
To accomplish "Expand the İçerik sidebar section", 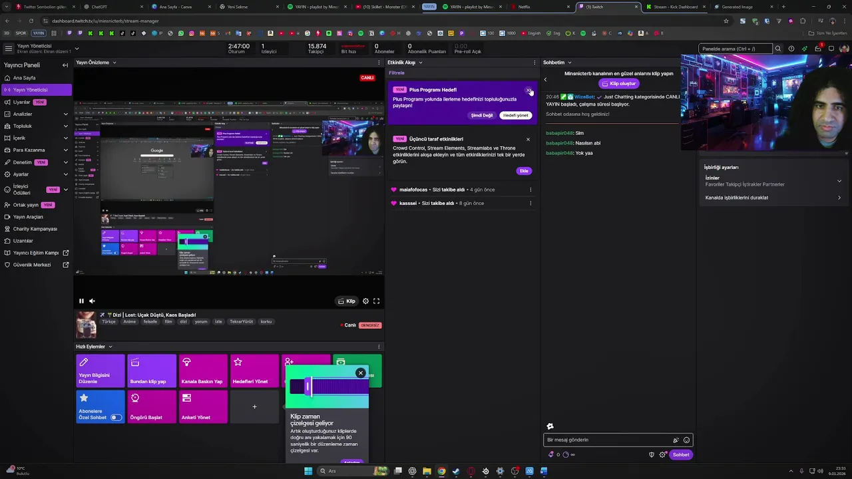I will tap(65, 138).
